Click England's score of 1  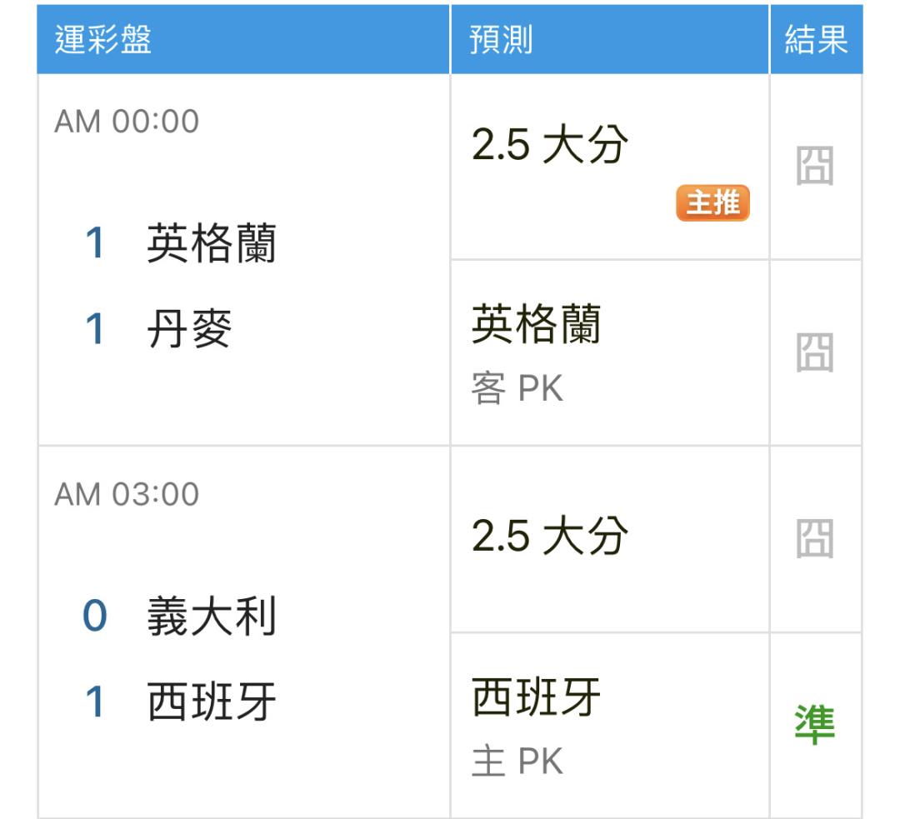click(95, 243)
